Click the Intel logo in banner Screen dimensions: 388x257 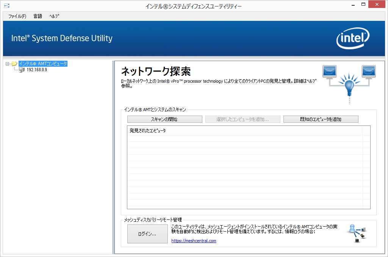353,38
